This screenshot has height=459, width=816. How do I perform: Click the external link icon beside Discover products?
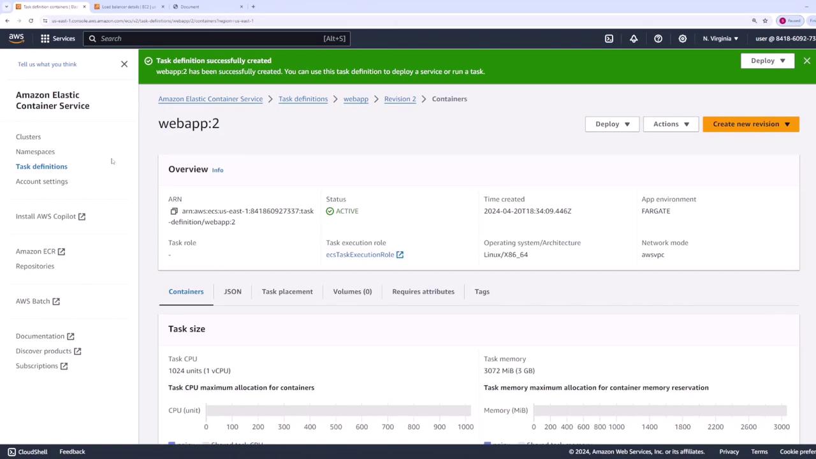tap(78, 351)
